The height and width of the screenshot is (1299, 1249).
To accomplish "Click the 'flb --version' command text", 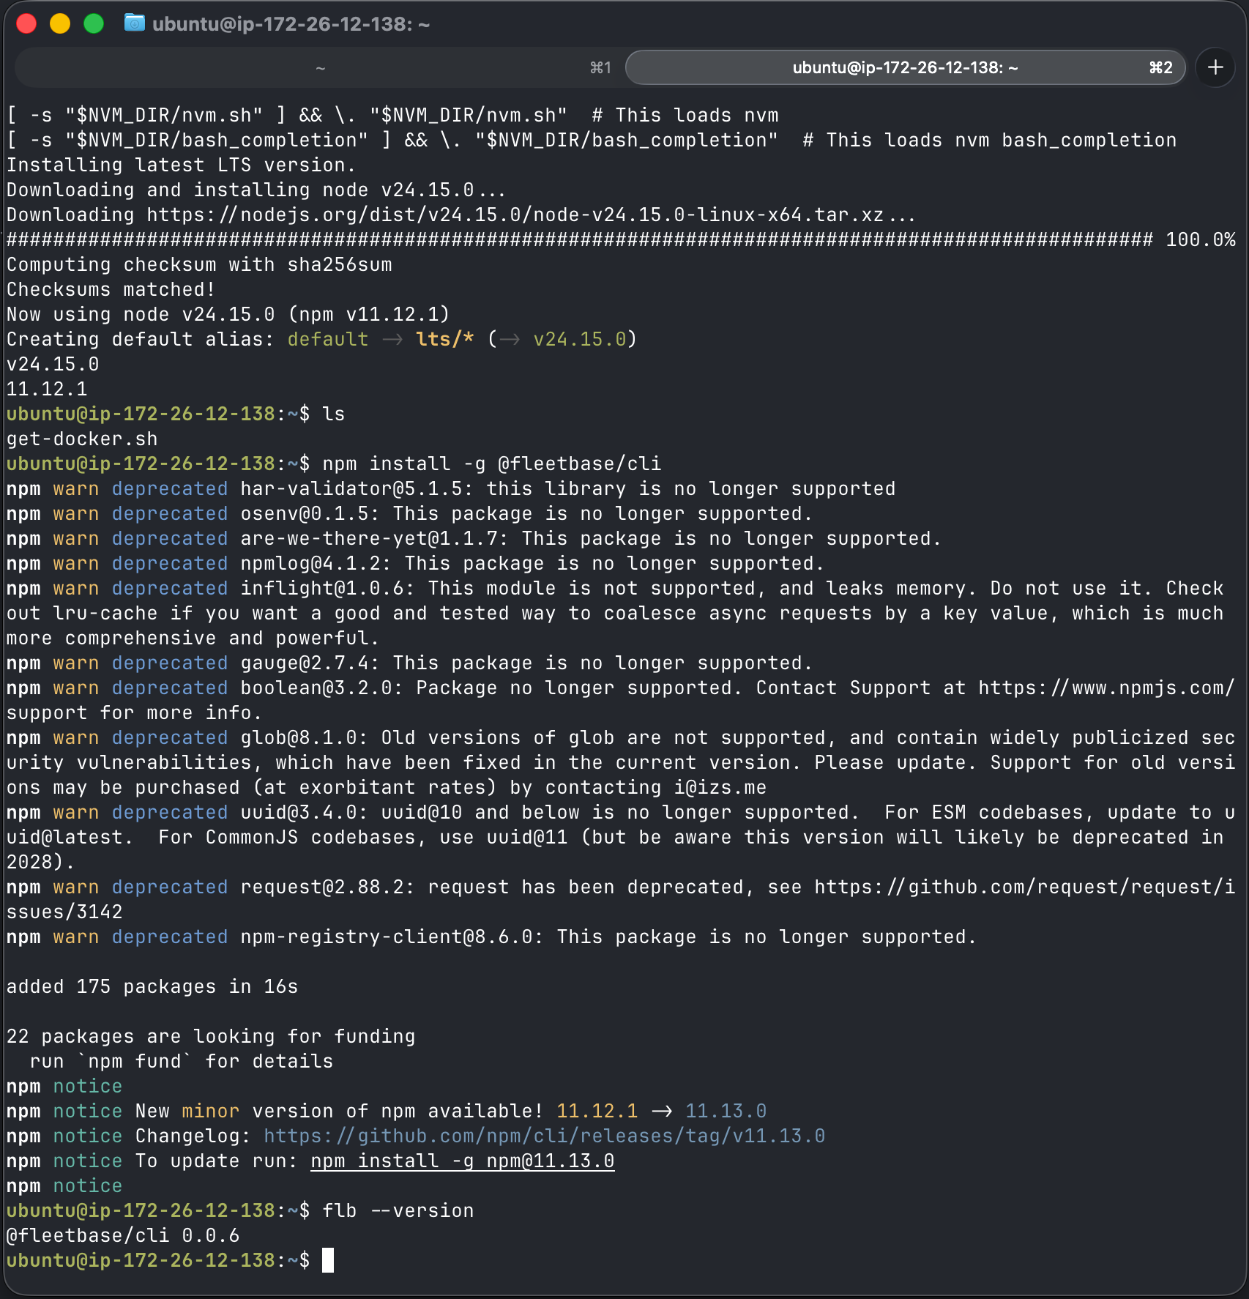I will pos(398,1210).
